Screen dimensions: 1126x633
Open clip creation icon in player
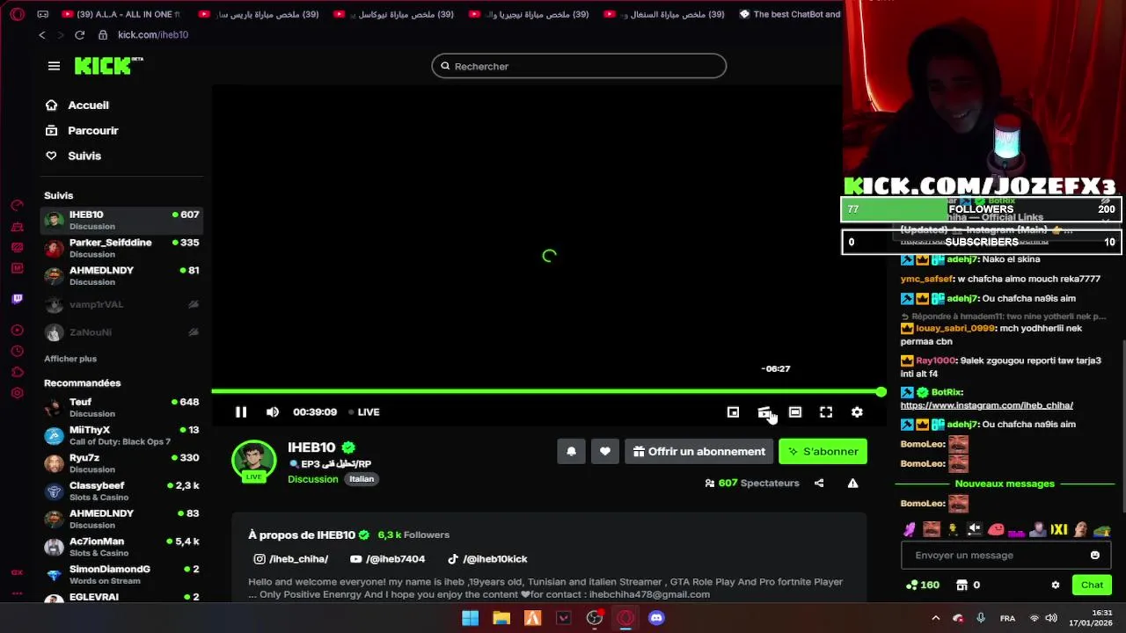[764, 411]
